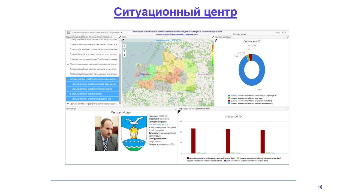Screen dimensions: 349x196
Task: Click the 'Светловский ГО' pie chart title
Action: pos(252,41)
